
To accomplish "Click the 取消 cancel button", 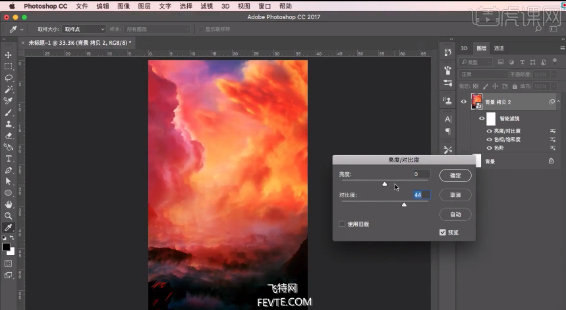I will click(455, 195).
